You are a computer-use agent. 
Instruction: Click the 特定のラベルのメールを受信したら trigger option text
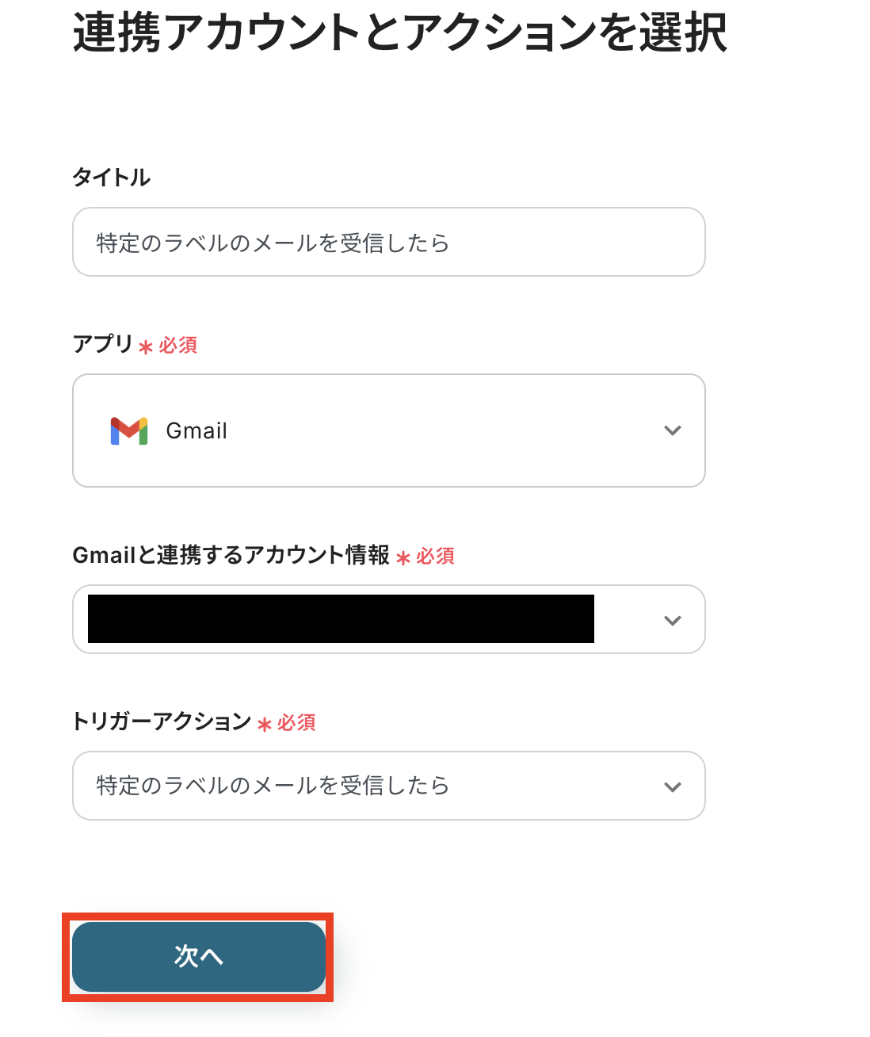click(x=273, y=786)
